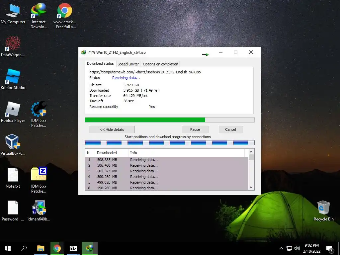
Task: Open 7-Zip from the taskbar
Action: [73, 248]
